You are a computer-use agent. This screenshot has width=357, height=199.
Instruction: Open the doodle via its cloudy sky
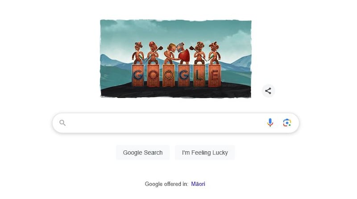pyautogui.click(x=175, y=31)
